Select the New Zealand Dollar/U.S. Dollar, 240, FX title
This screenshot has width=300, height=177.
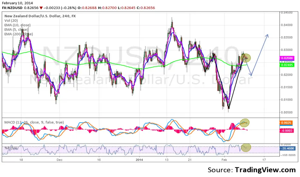pyautogui.click(x=40, y=16)
